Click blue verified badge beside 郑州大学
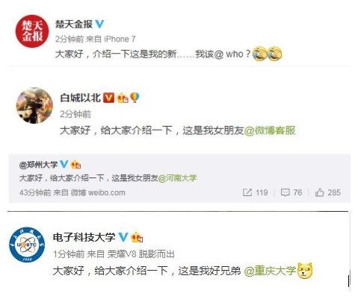Screen dimensions: 358x299 [64, 164]
